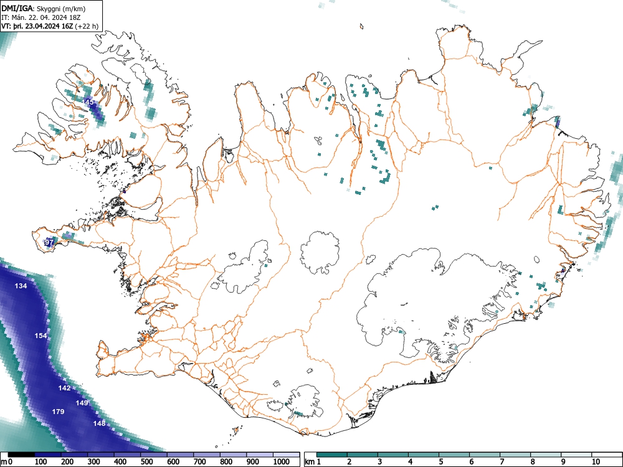Viewport: 623px width, 467px height.
Task: Click the '500' label in metre legend
Action: click(146, 462)
